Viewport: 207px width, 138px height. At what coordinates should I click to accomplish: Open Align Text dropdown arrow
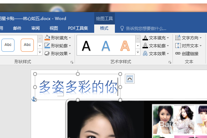(200, 46)
